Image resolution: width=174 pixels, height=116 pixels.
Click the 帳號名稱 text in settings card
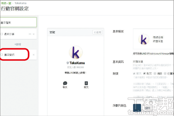tap(158, 37)
